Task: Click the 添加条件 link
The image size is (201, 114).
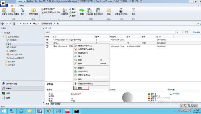Action: (196, 32)
